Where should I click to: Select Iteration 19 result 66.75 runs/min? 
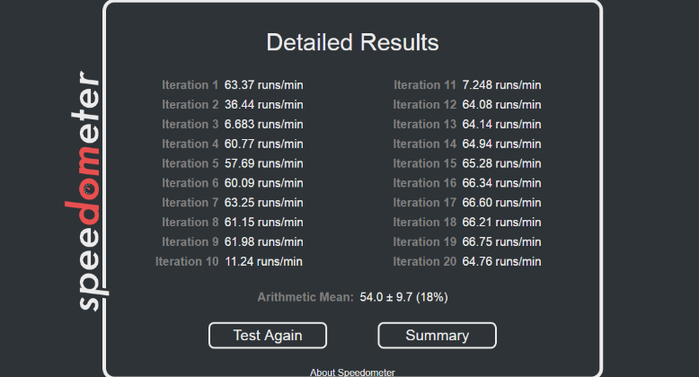(501, 241)
